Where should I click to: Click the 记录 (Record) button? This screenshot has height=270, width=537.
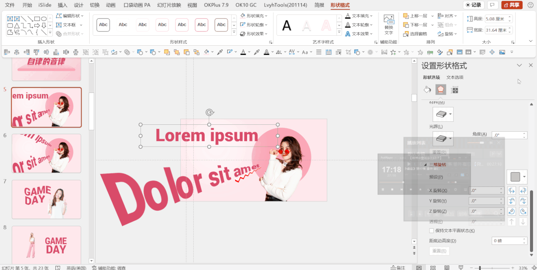point(474,5)
